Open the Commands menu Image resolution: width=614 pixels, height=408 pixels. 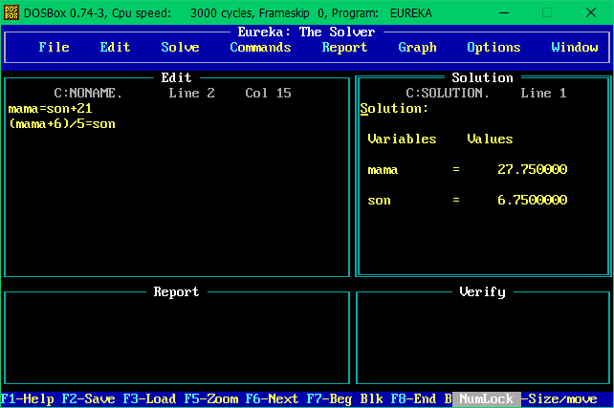pyautogui.click(x=260, y=48)
